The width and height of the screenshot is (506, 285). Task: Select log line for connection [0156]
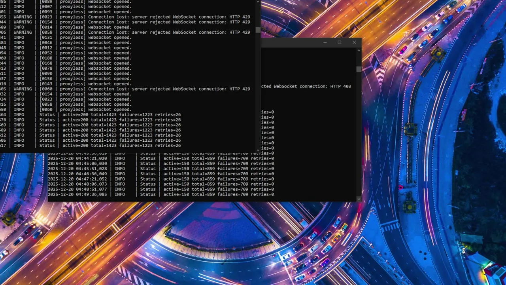(x=66, y=79)
